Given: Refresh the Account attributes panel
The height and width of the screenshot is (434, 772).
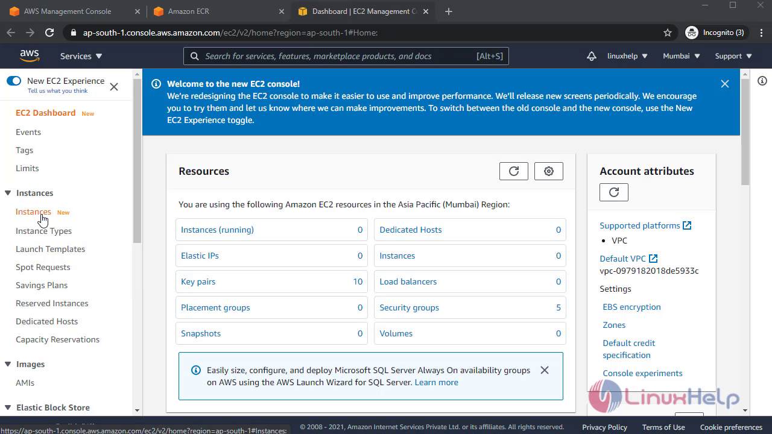Looking at the screenshot, I should (x=614, y=192).
